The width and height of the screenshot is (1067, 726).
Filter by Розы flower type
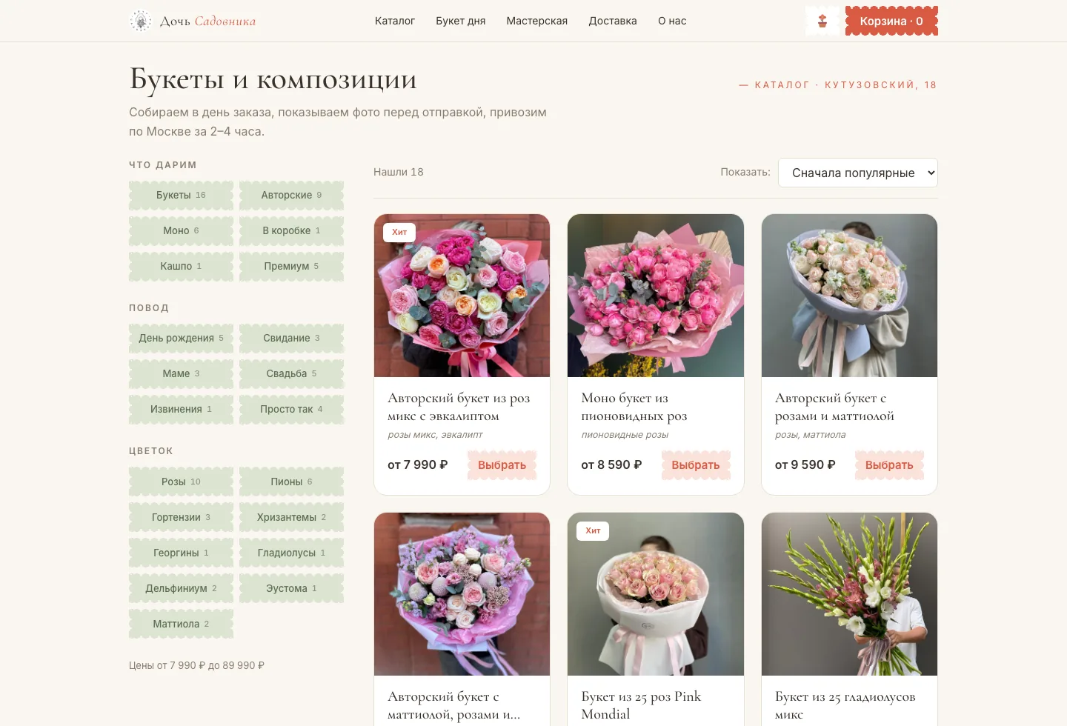click(x=181, y=482)
